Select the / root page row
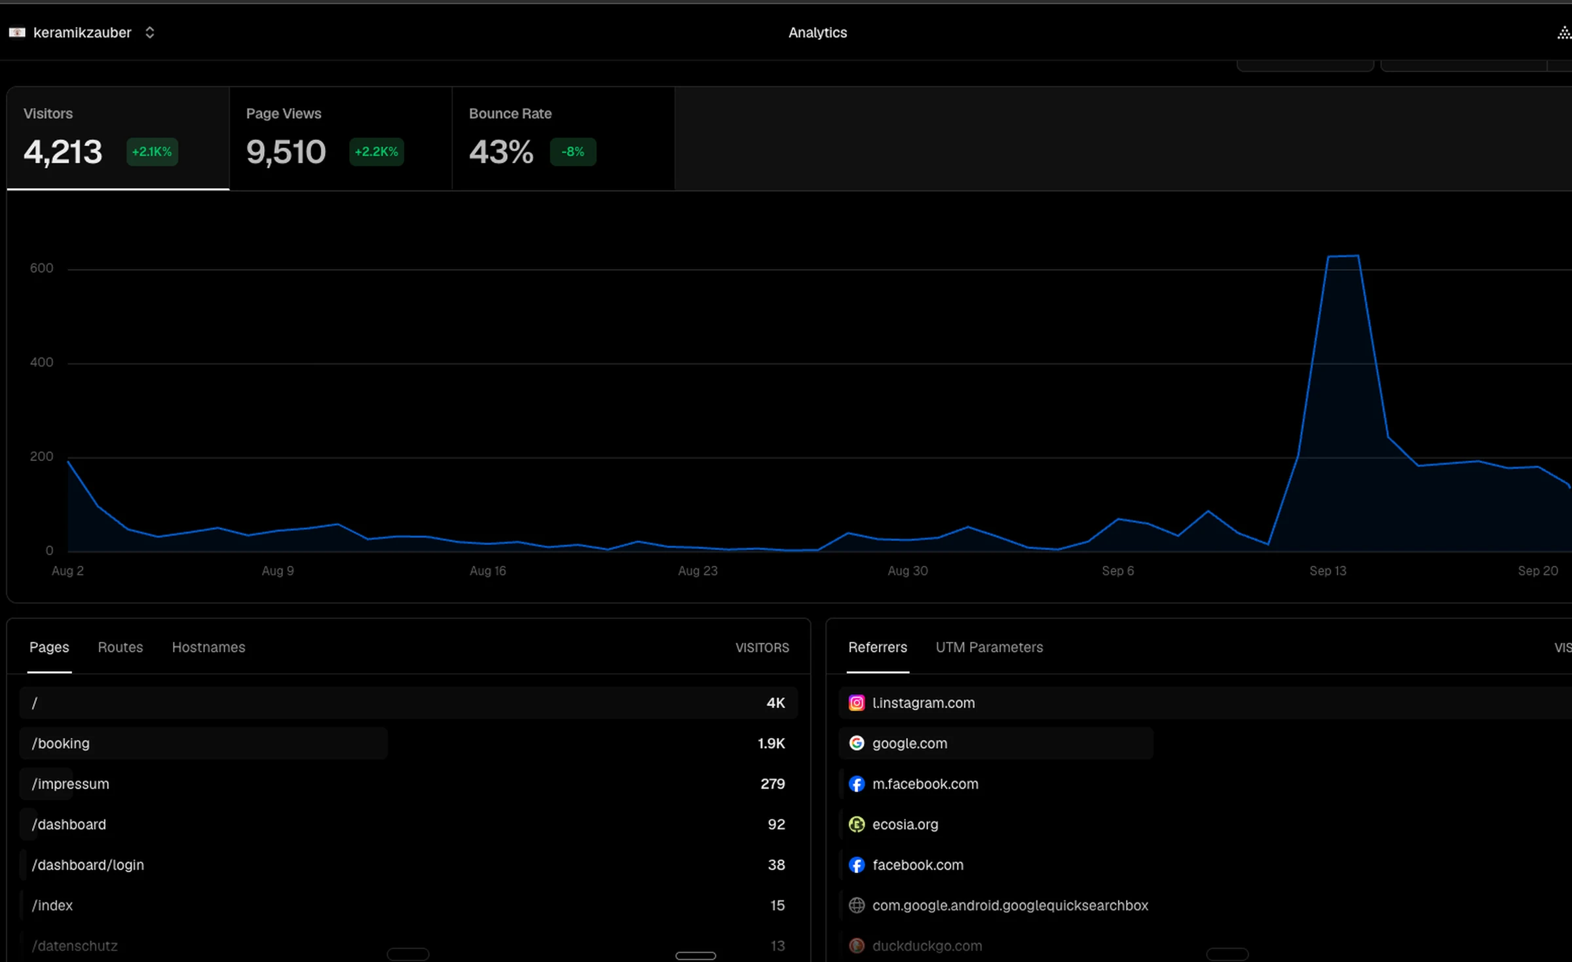1572x962 pixels. 409,703
